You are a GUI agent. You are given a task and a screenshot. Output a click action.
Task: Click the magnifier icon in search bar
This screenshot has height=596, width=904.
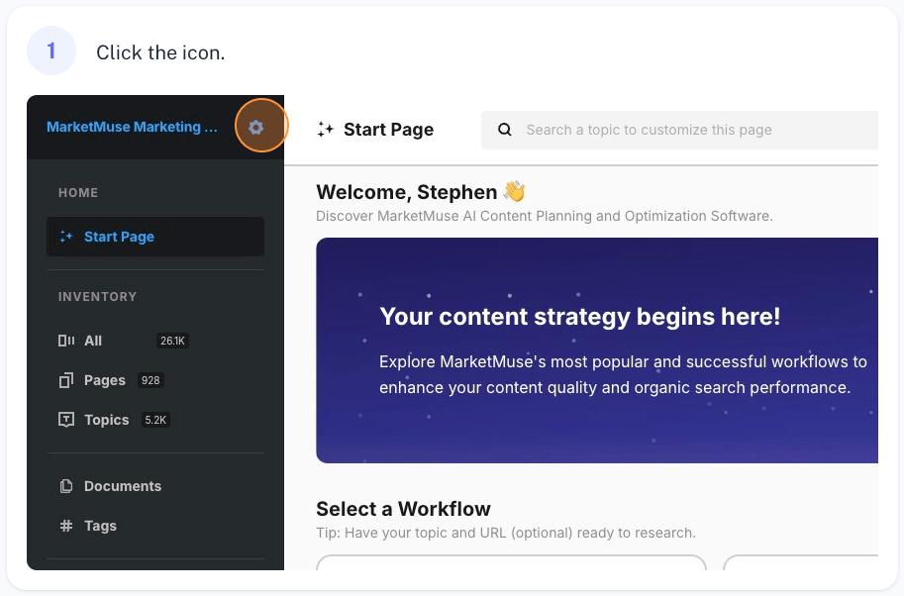[504, 130]
